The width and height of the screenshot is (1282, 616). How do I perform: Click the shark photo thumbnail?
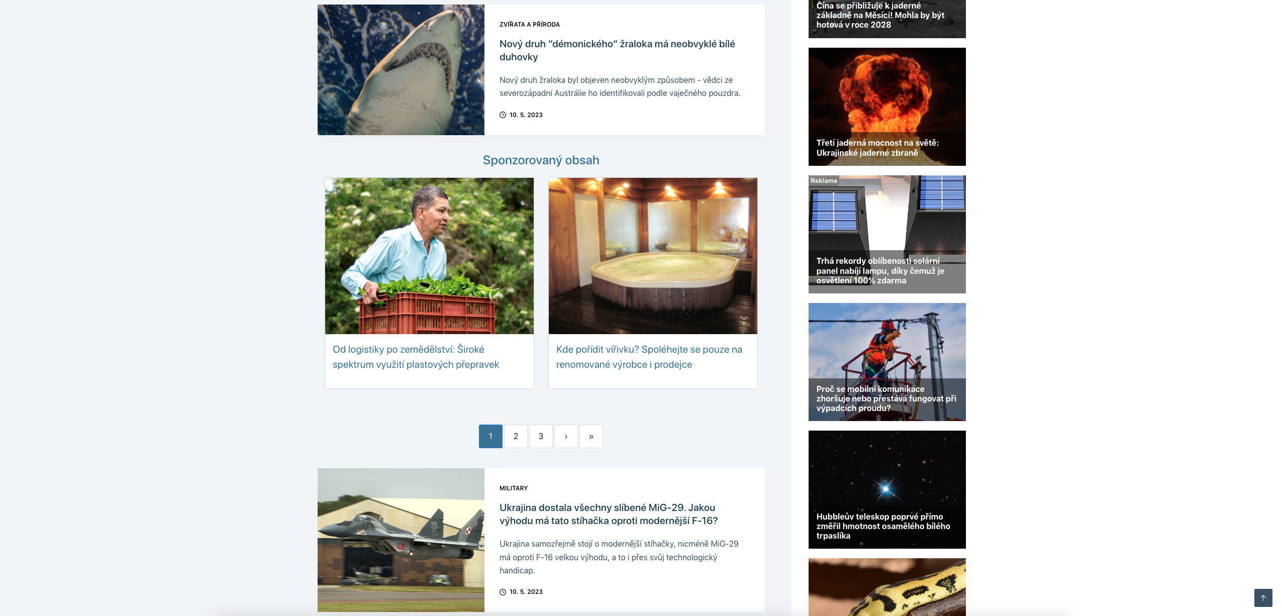(401, 70)
